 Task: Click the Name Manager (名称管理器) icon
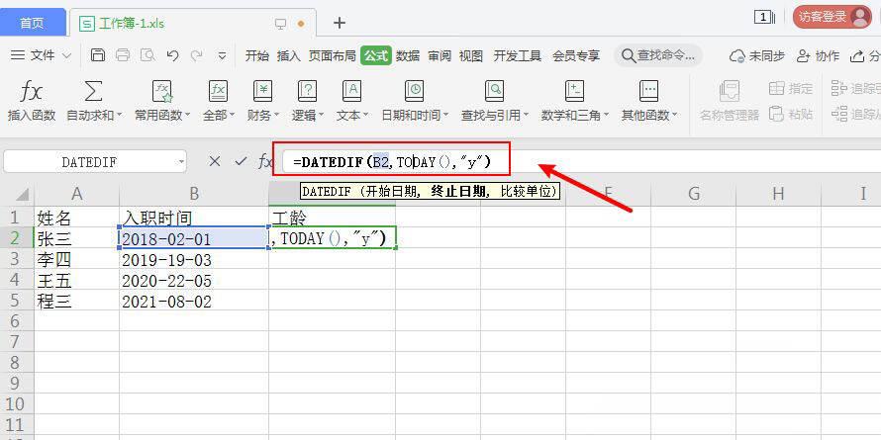[x=730, y=91]
